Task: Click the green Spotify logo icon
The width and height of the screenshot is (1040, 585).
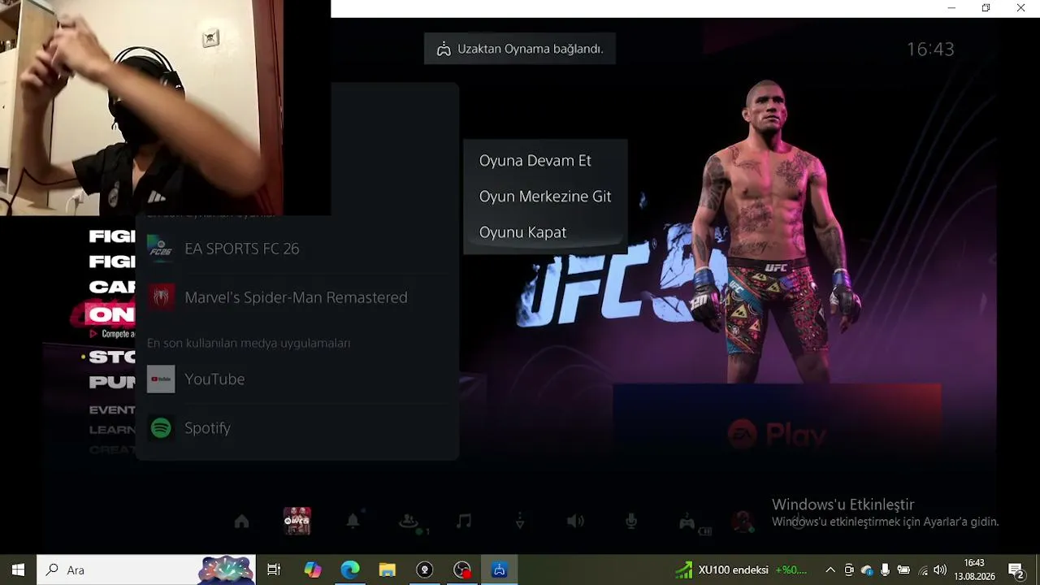Action: [161, 427]
